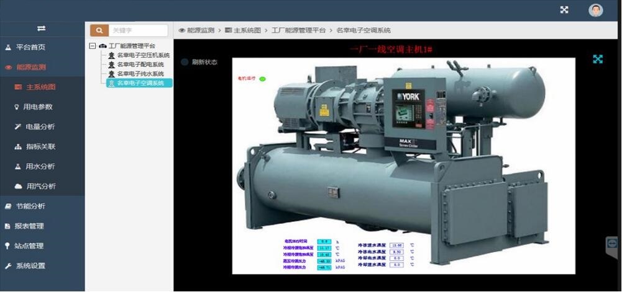The height and width of the screenshot is (292, 622).
Task: Click the wrench icon beside 系统设置
Action: click(x=8, y=266)
